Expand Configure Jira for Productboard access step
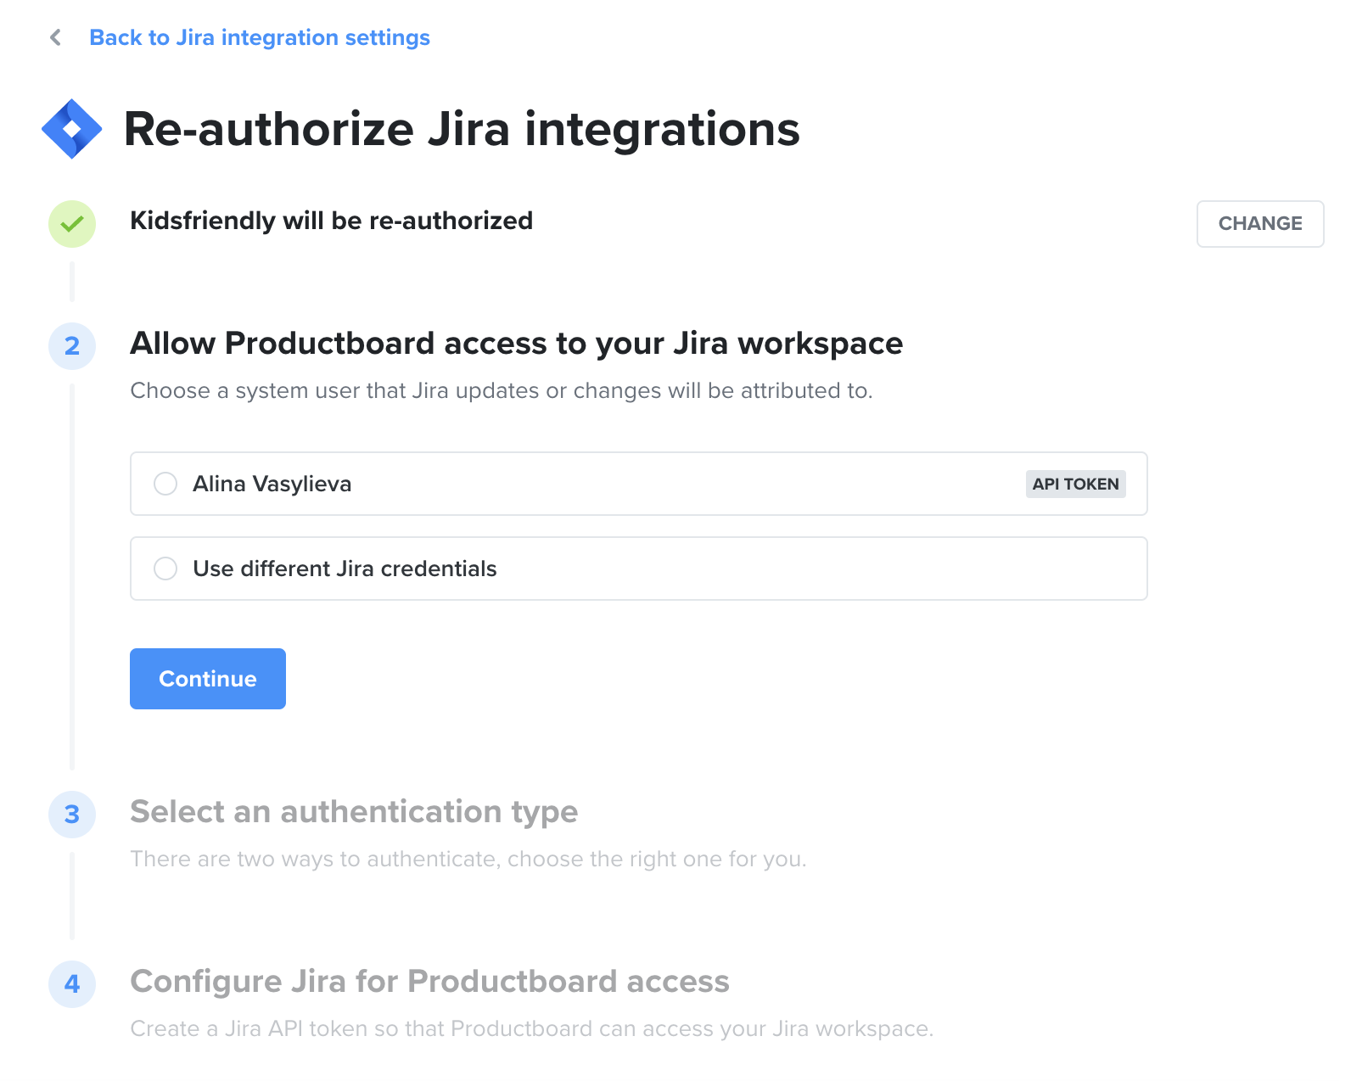Viewport: 1351px width, 1081px height. (429, 982)
